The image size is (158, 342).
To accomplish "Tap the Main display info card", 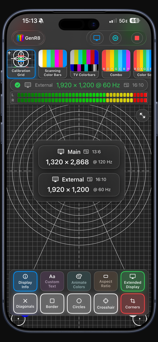I will [79, 157].
